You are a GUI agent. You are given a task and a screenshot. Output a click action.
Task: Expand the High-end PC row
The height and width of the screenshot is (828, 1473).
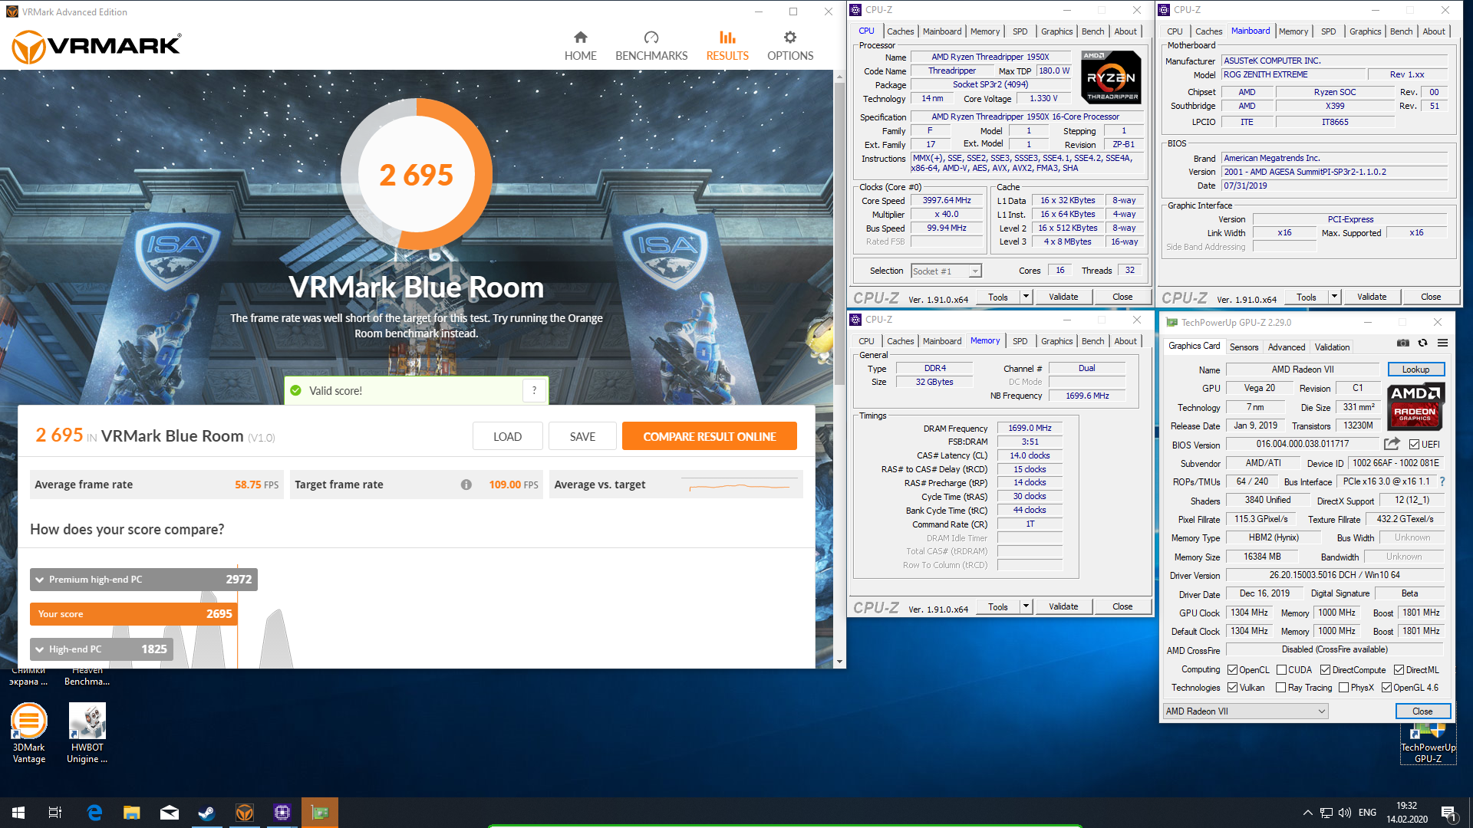(101, 649)
